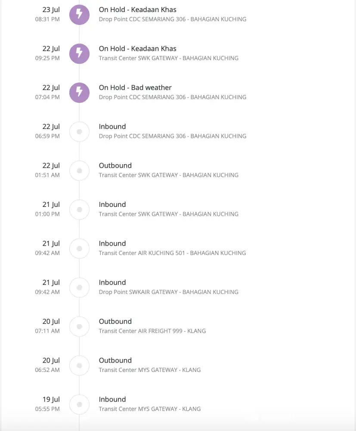
Task: Click "Transit Center AIR FREIGHT 999 - KLANG" location text
Action: coord(152,331)
